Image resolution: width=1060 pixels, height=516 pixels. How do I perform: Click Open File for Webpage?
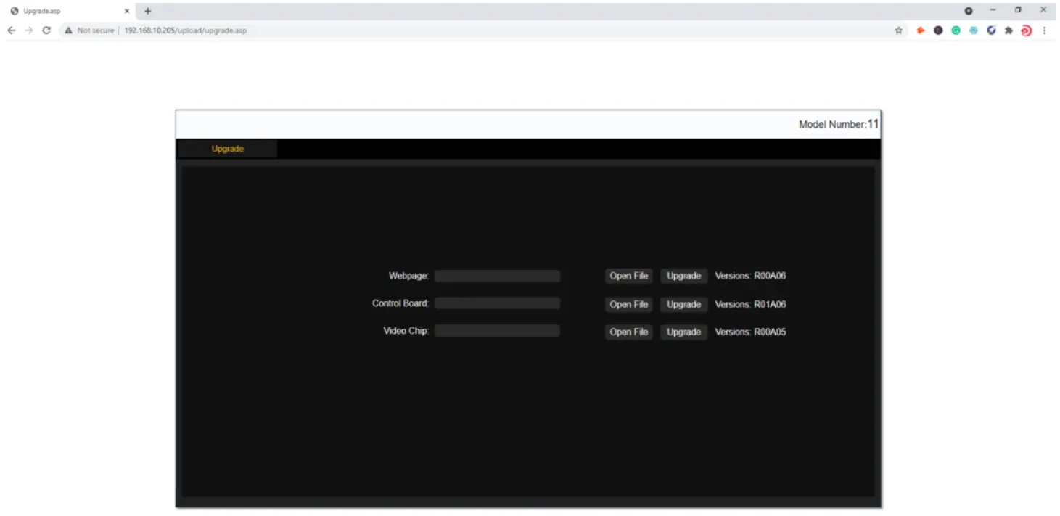point(629,276)
